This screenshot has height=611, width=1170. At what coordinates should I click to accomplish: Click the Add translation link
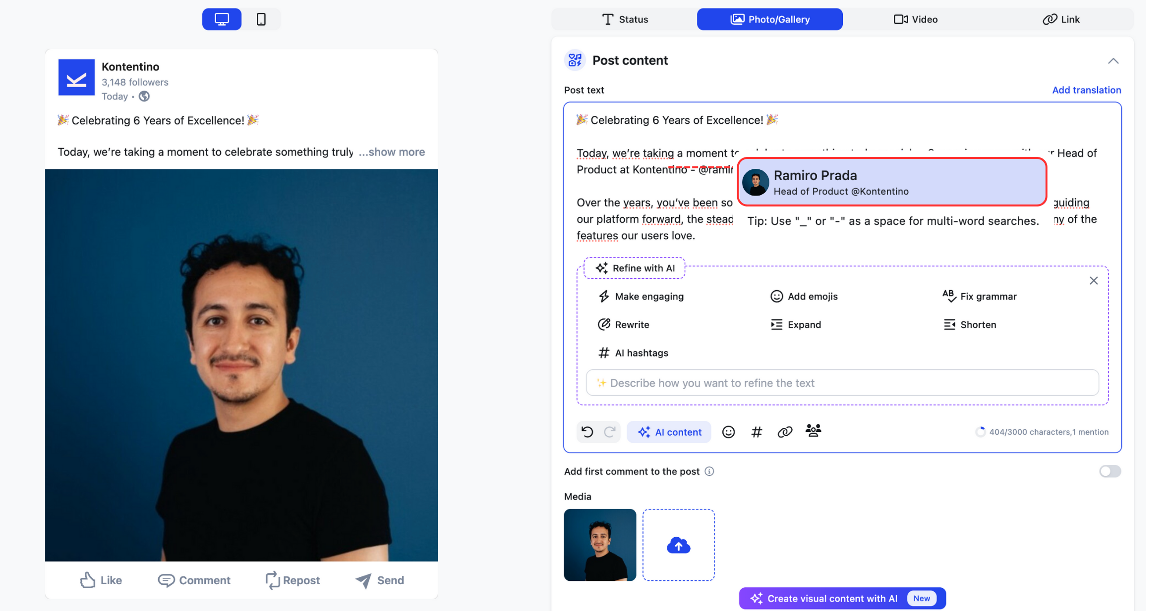tap(1086, 90)
